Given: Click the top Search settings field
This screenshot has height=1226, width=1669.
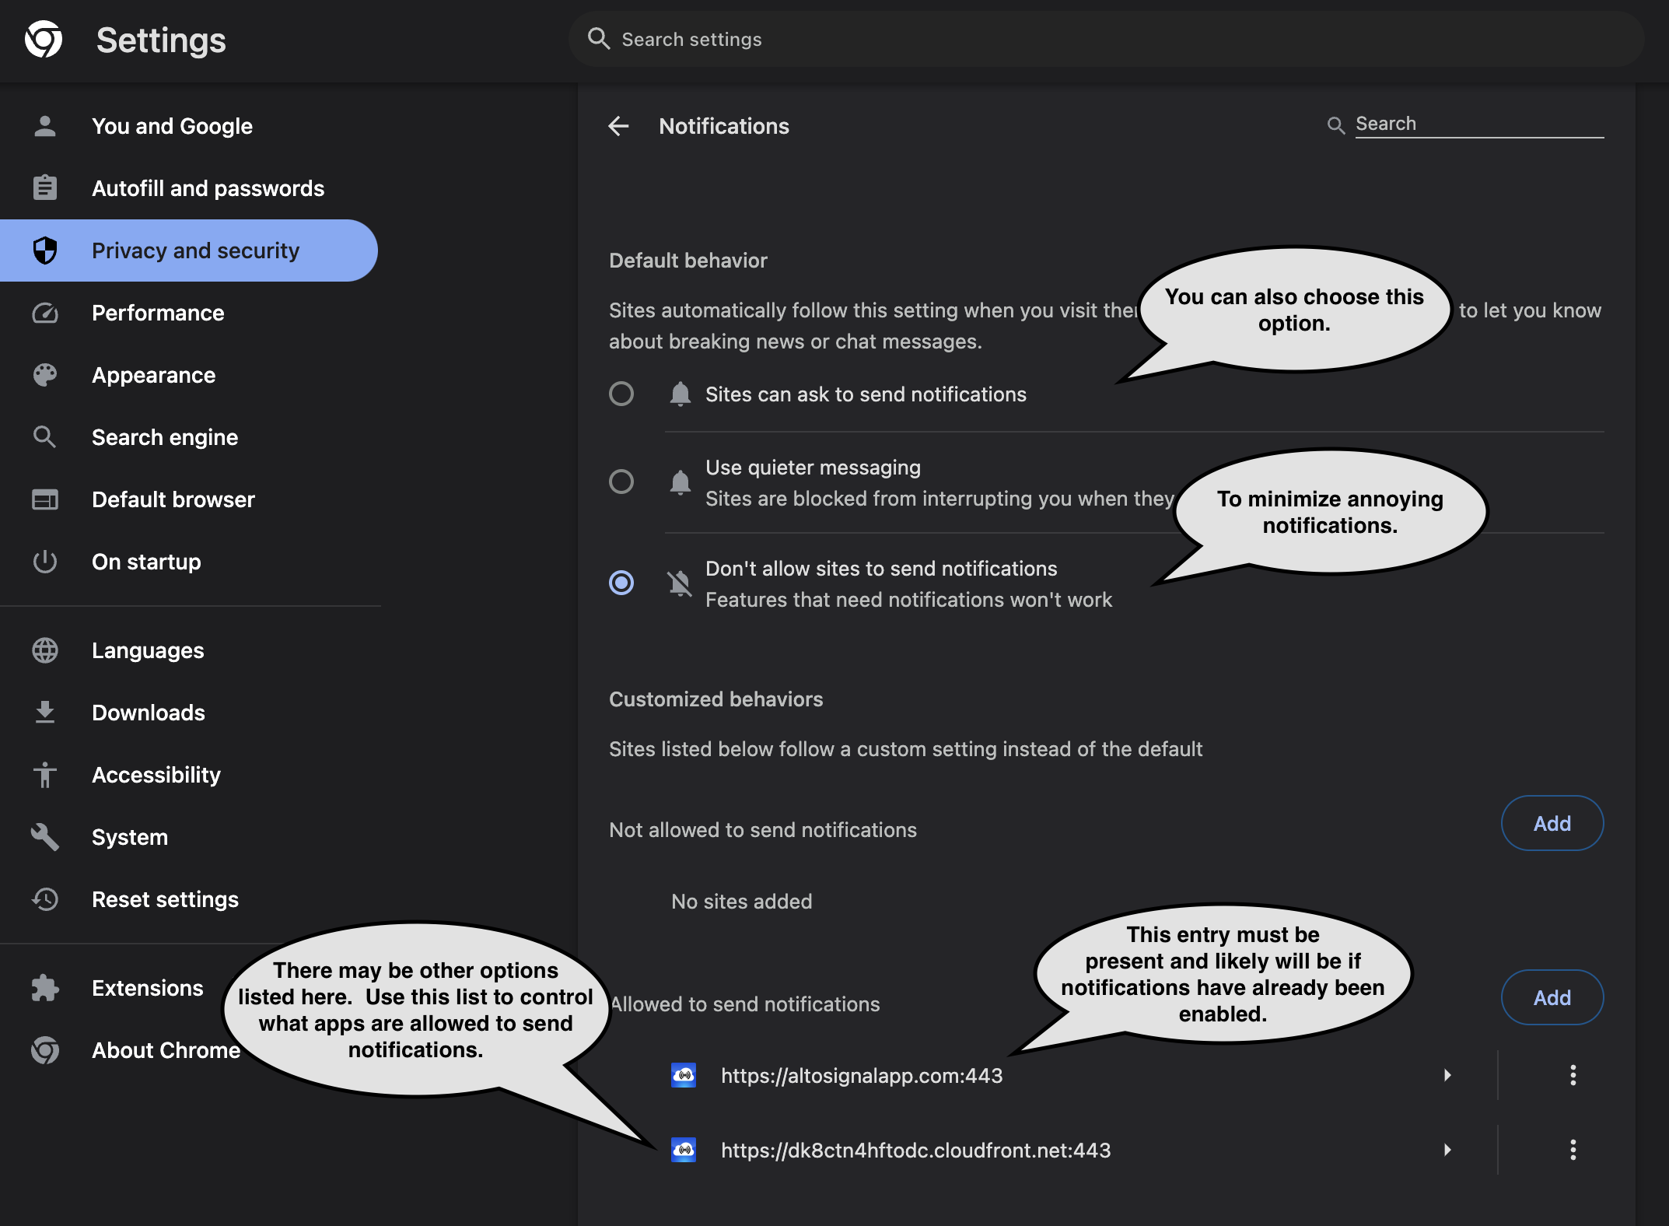Looking at the screenshot, I should click(1089, 39).
